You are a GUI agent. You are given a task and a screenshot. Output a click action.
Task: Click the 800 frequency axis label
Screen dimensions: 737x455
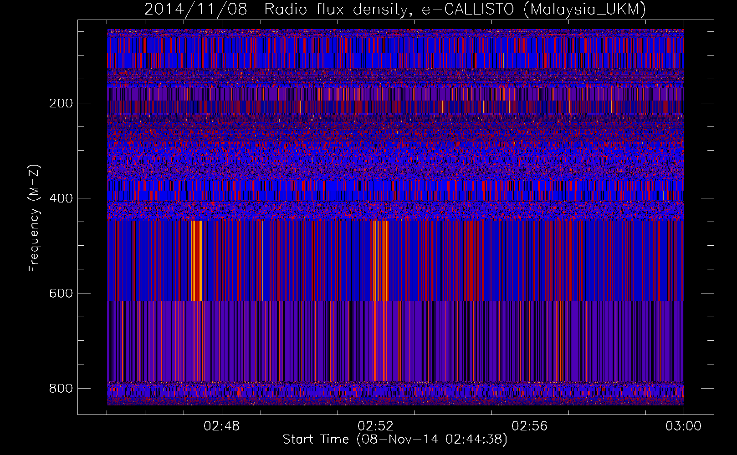click(61, 389)
